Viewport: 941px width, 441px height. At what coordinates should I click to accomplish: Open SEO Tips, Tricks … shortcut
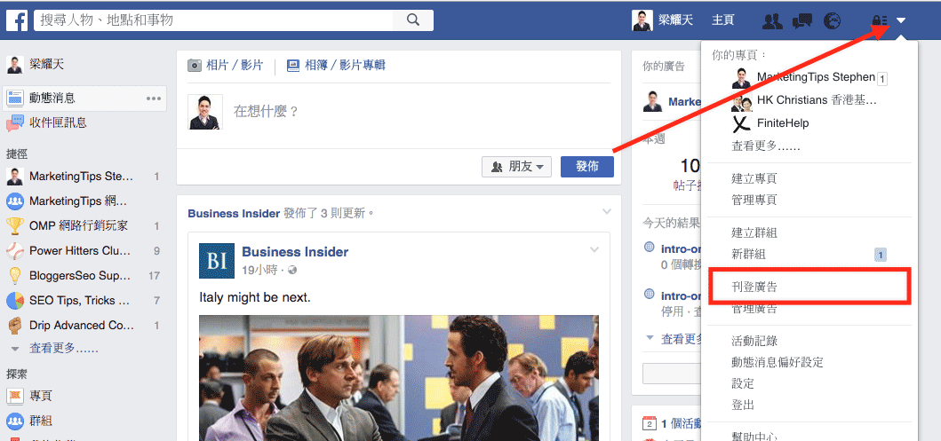(80, 300)
